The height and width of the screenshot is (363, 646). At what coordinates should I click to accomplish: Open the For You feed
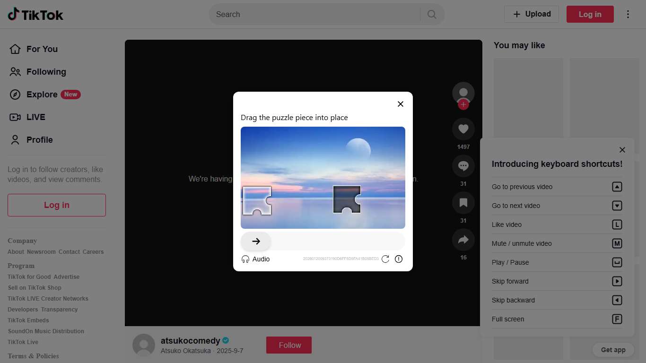[42, 49]
